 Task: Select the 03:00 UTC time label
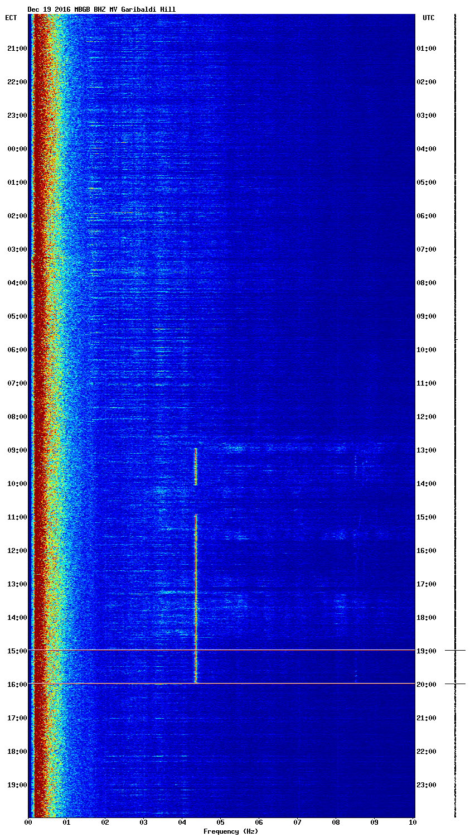pos(426,116)
